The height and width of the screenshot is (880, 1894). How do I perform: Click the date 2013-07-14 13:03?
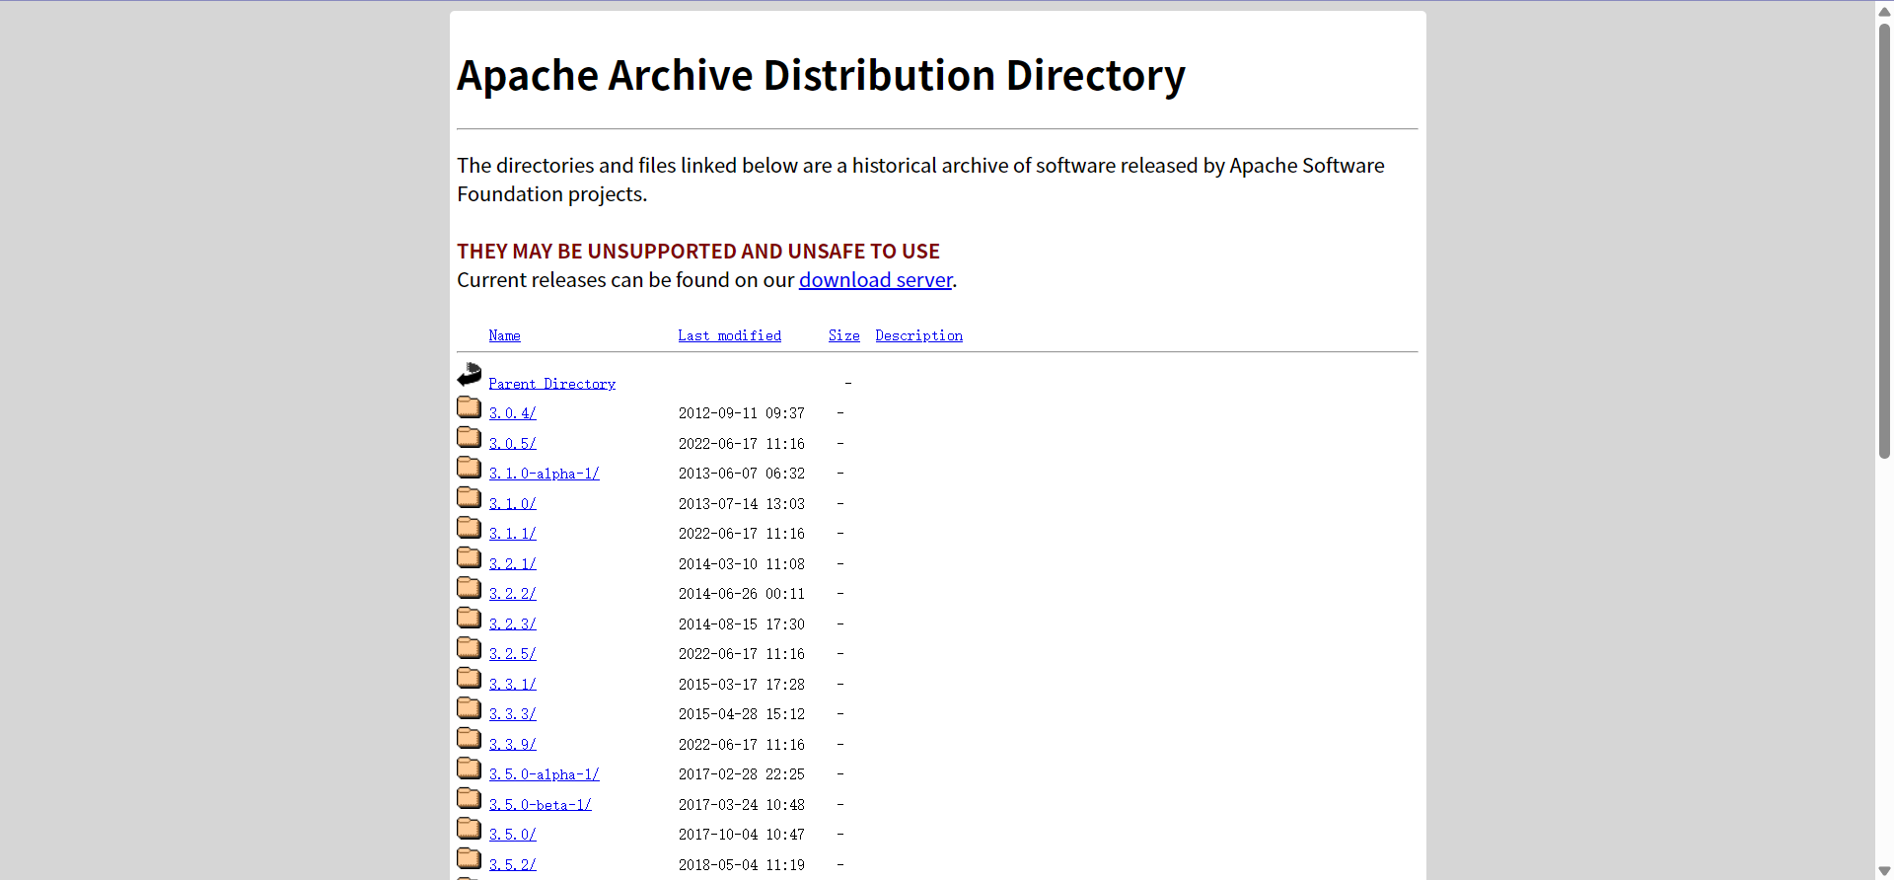741,504
